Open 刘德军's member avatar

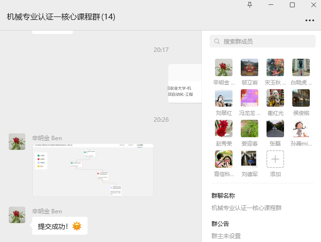[250, 159]
